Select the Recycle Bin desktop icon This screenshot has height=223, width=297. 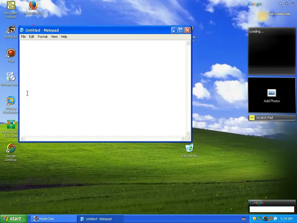click(189, 151)
